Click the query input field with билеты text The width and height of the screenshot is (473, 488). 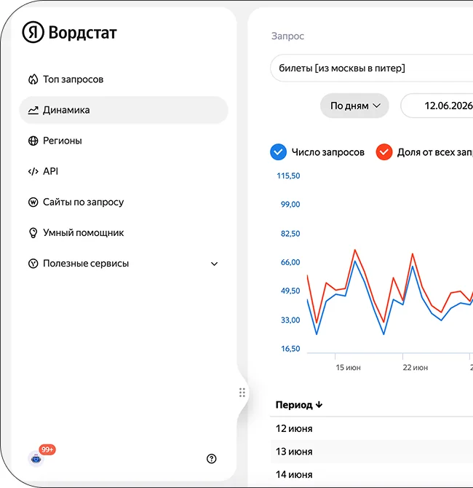[x=372, y=68]
